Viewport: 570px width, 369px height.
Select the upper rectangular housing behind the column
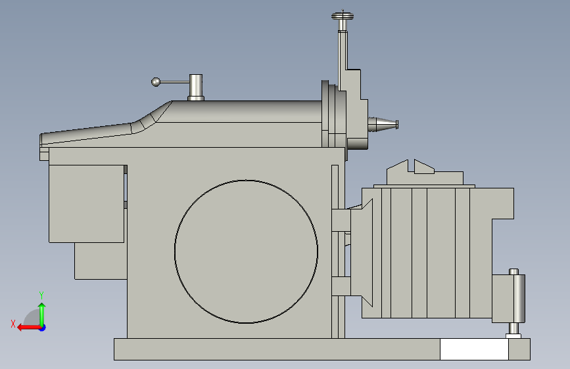(x=87, y=204)
